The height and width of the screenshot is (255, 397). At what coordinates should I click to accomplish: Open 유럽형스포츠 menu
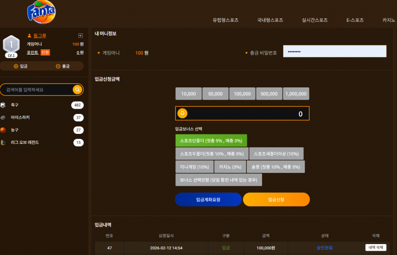pyautogui.click(x=225, y=20)
